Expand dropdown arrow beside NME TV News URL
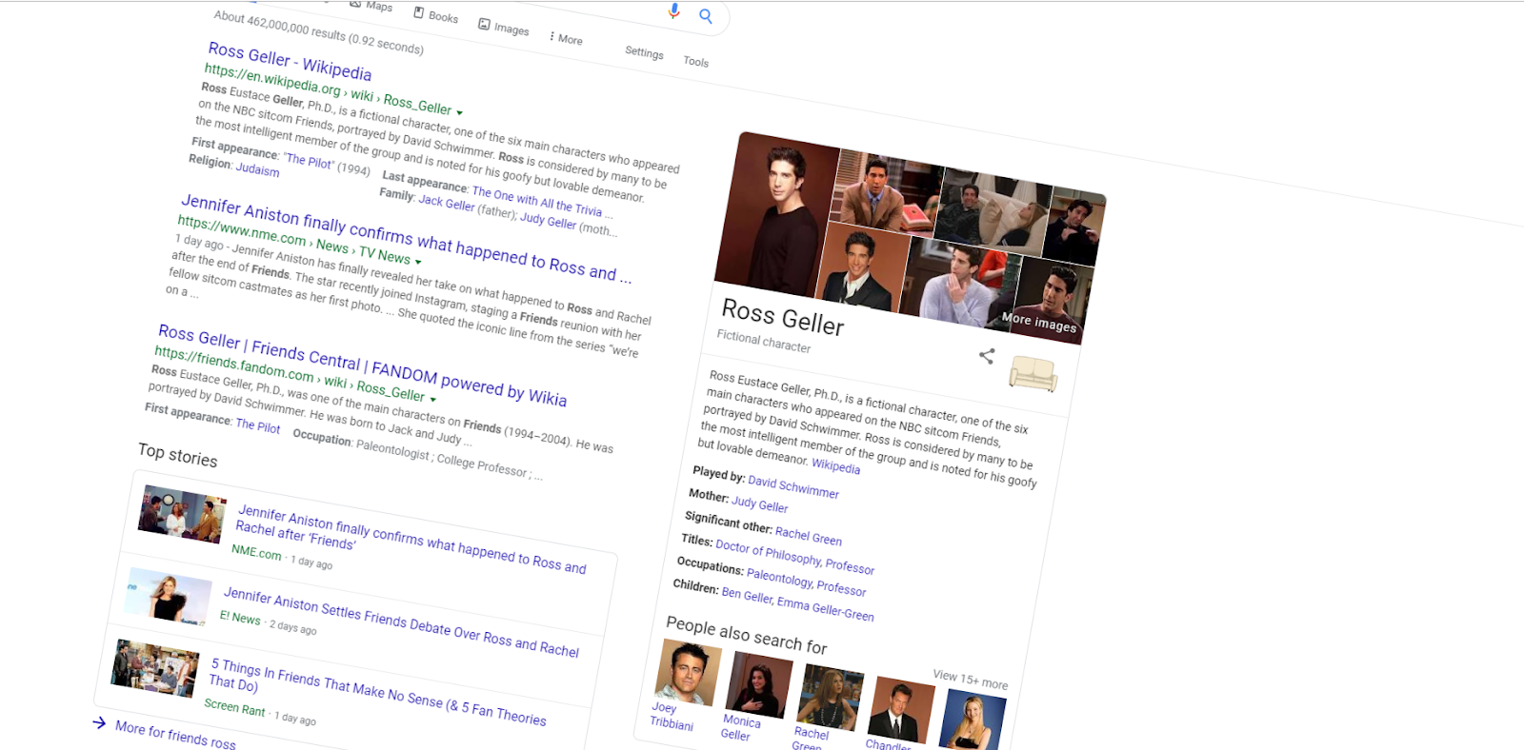The width and height of the screenshot is (1524, 750). click(x=418, y=262)
